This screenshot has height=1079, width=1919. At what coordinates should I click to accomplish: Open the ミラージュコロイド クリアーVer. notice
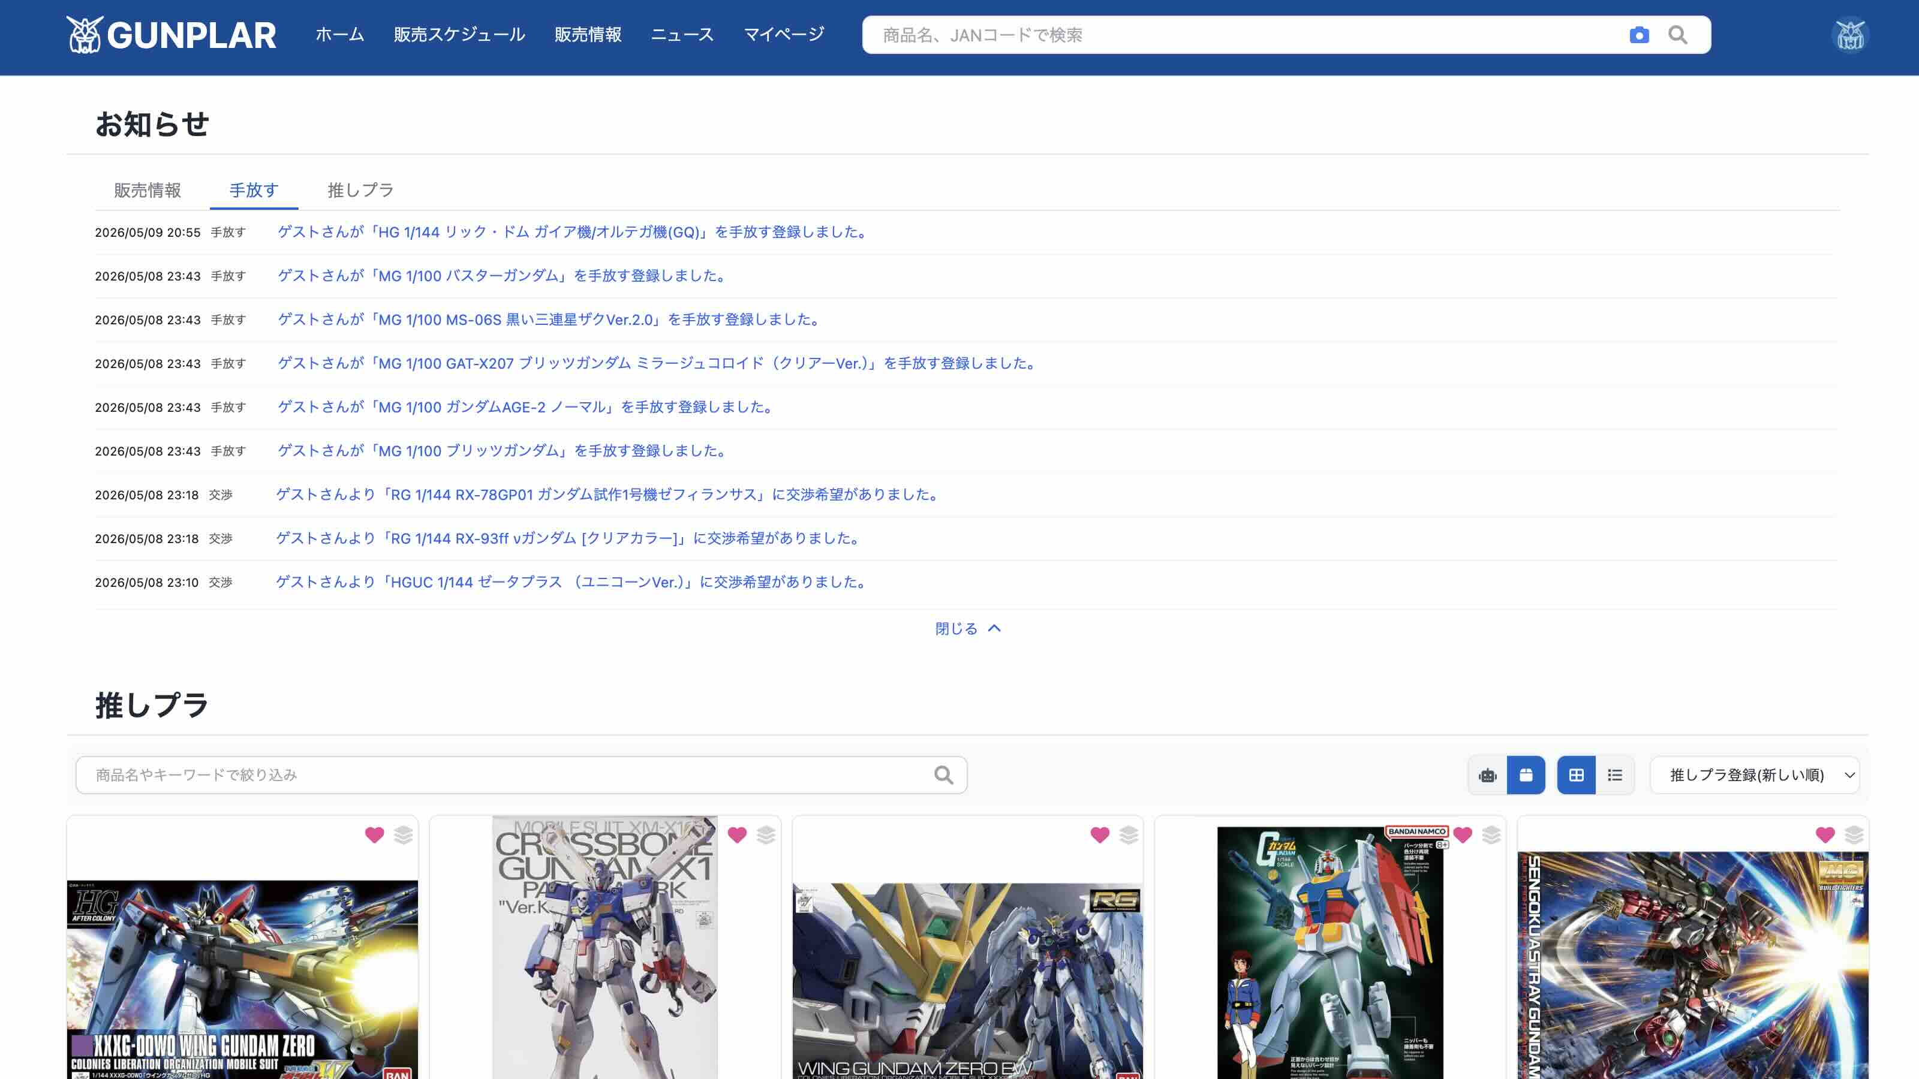pos(658,363)
